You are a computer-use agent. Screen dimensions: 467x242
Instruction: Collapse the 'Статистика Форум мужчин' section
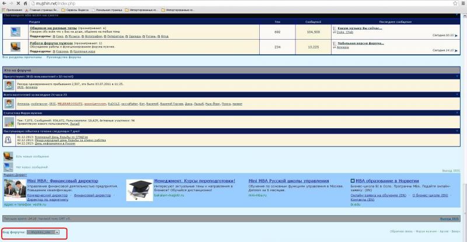pos(456,113)
